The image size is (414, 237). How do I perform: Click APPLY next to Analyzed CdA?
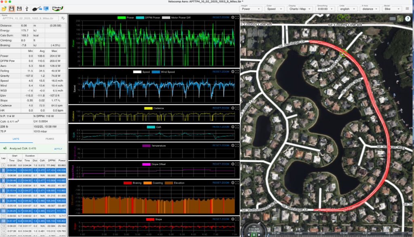[x=58, y=148]
